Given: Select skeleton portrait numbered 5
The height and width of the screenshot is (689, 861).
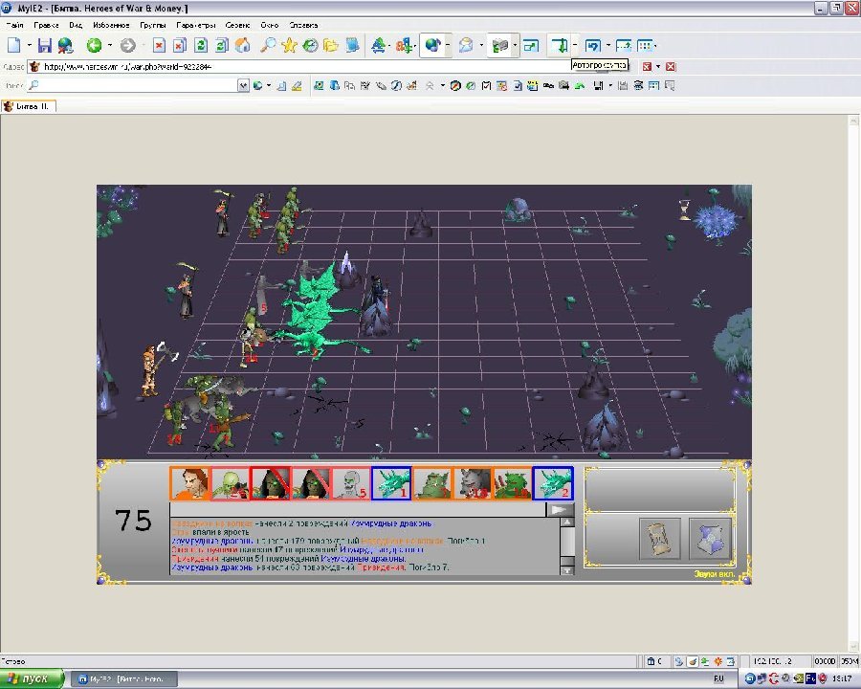Looking at the screenshot, I should [x=351, y=483].
